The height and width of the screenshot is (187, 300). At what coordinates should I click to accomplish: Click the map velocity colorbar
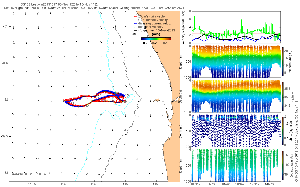(x=156, y=39)
